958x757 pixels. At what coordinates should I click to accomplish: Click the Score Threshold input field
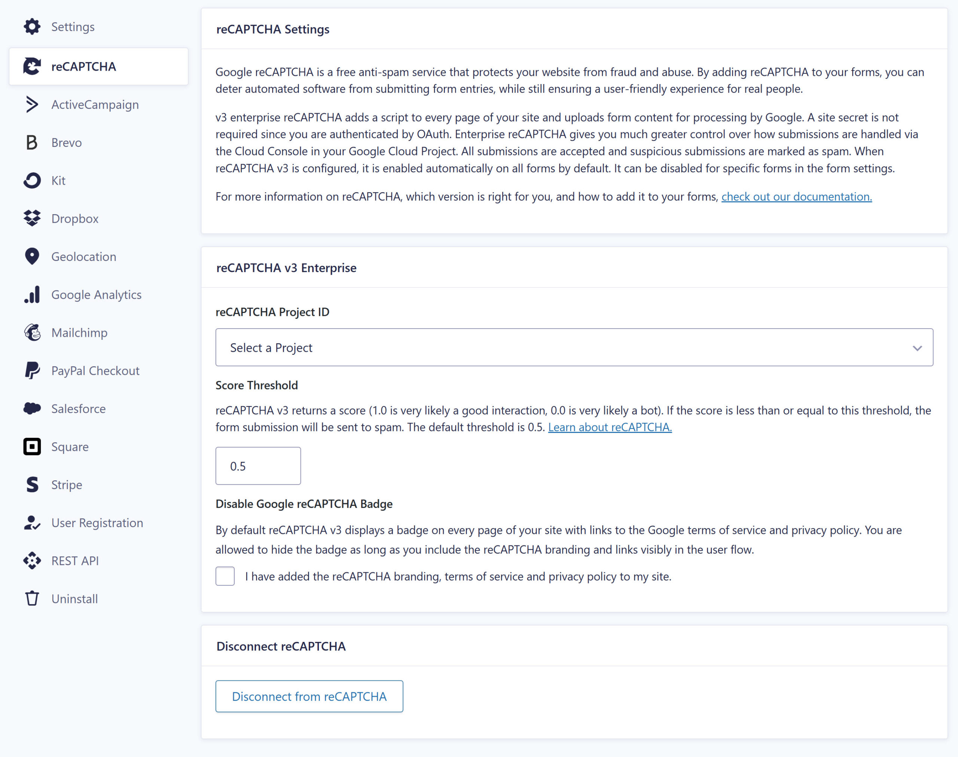pyautogui.click(x=258, y=466)
